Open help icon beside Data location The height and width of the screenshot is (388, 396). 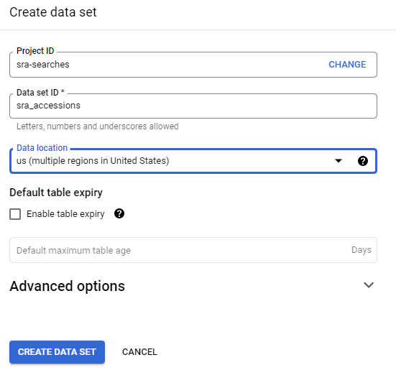click(363, 161)
